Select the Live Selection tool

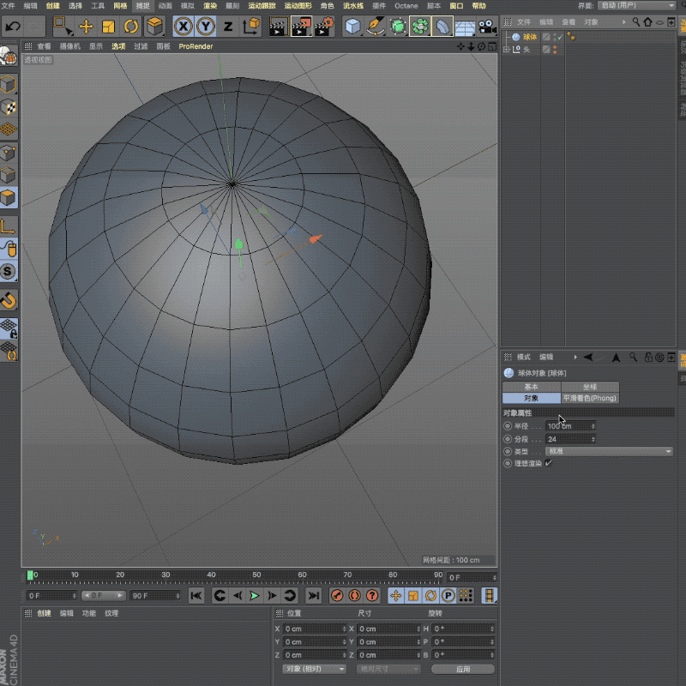(x=63, y=27)
